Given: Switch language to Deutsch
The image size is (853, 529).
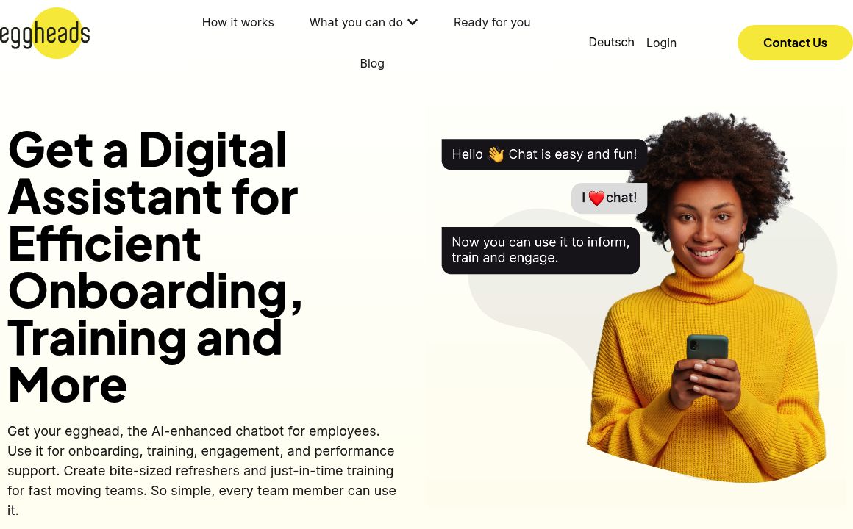Looking at the screenshot, I should [x=611, y=43].
